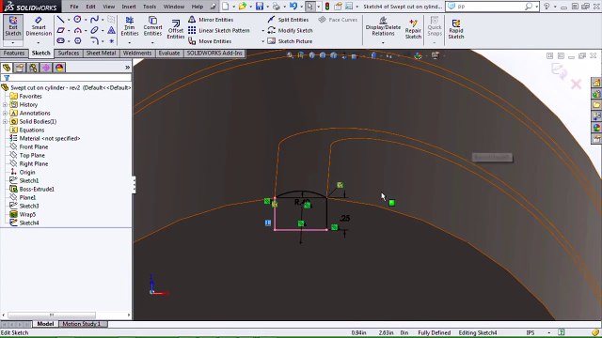Screen dimensions: 602x338
Task: Expand the Circle tool dropdown arrow
Action: tap(86, 20)
